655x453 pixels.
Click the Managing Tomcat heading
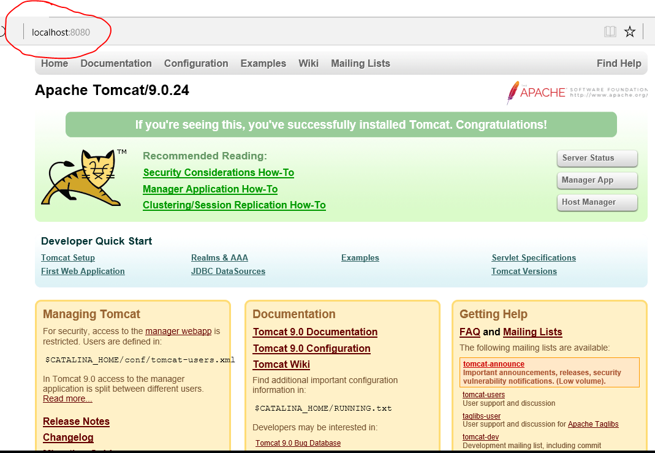(91, 314)
